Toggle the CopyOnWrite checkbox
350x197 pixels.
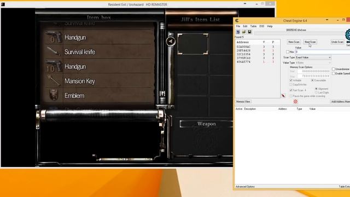click(291, 85)
